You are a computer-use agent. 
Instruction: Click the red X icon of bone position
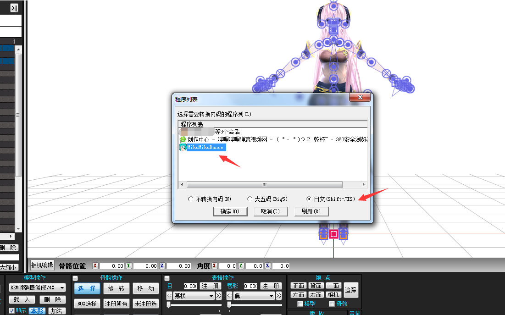(x=95, y=266)
